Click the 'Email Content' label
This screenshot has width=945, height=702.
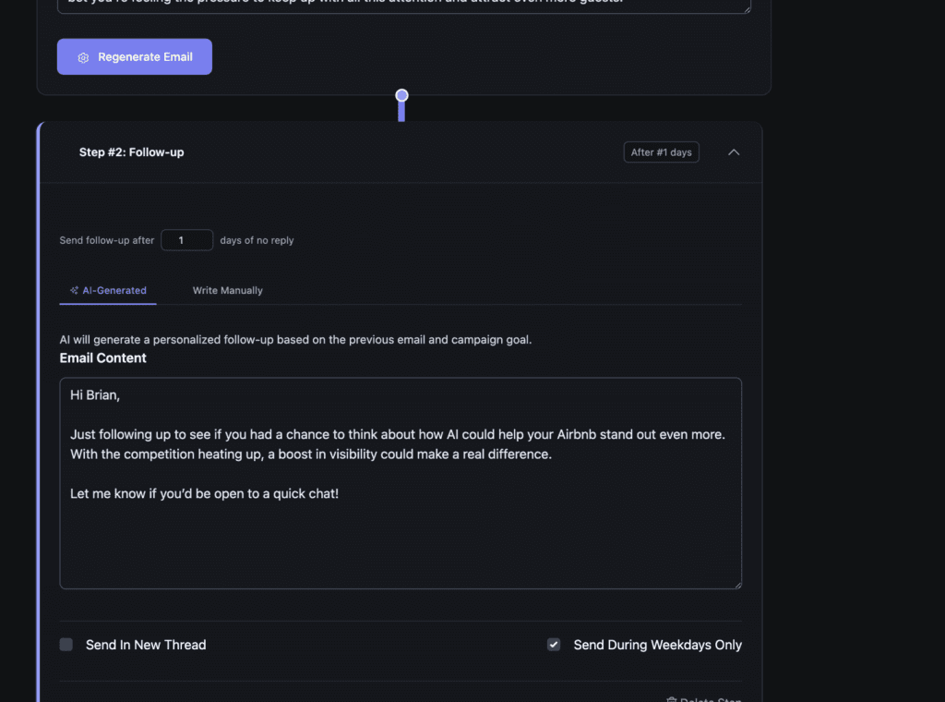click(x=102, y=357)
